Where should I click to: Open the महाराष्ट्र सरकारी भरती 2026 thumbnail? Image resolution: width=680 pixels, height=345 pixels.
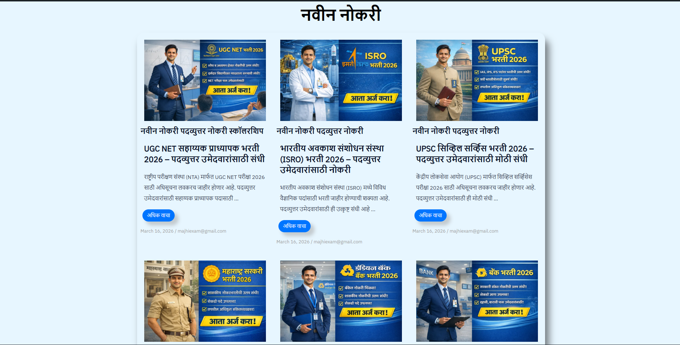(x=205, y=301)
